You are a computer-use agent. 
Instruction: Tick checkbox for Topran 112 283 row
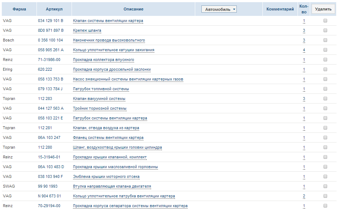(x=325, y=99)
